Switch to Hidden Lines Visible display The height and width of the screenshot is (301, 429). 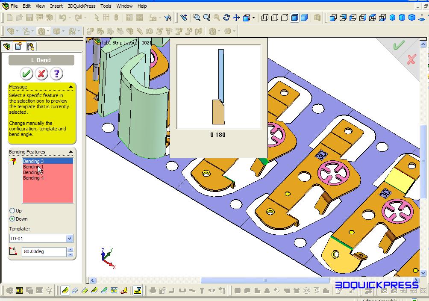pyautogui.click(x=274, y=18)
